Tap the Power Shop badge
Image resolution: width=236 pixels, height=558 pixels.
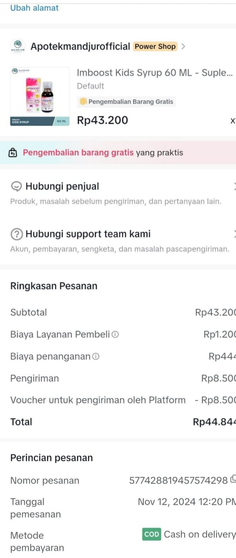click(155, 46)
